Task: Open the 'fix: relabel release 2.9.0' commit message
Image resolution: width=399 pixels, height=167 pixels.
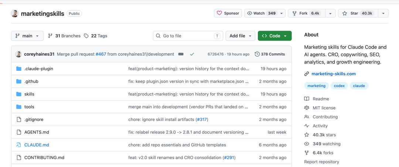Action: click(x=188, y=132)
